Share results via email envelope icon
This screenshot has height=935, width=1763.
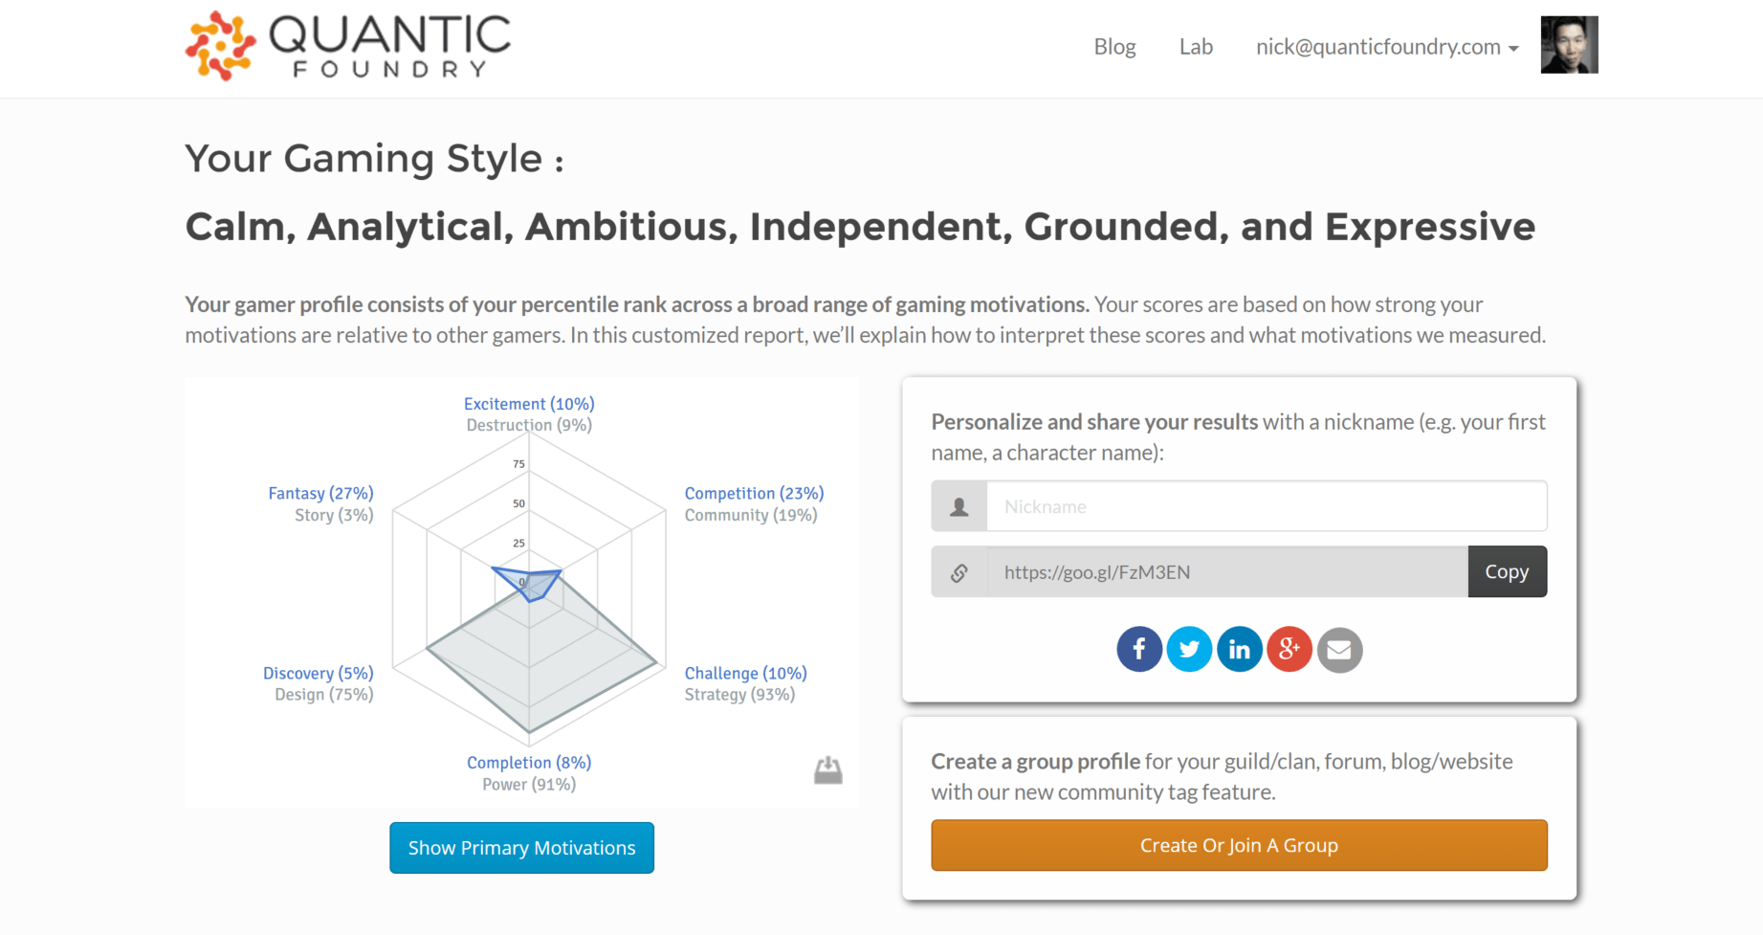click(1339, 650)
